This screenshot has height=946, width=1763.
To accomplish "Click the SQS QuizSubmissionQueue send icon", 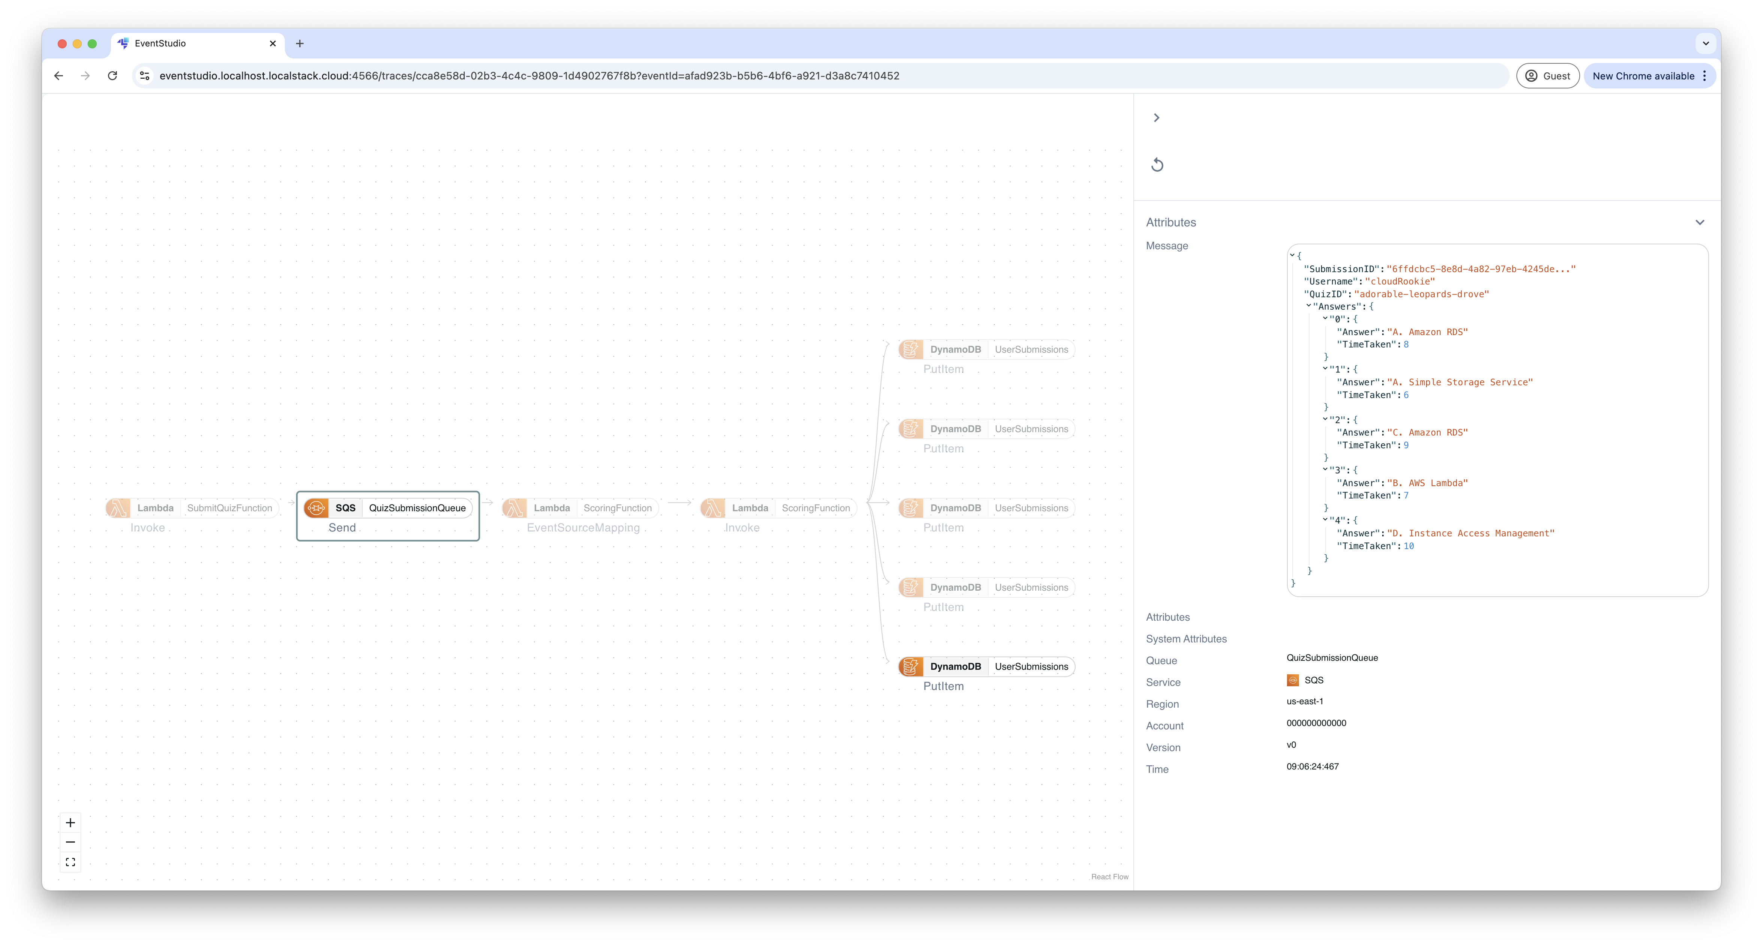I will (316, 507).
